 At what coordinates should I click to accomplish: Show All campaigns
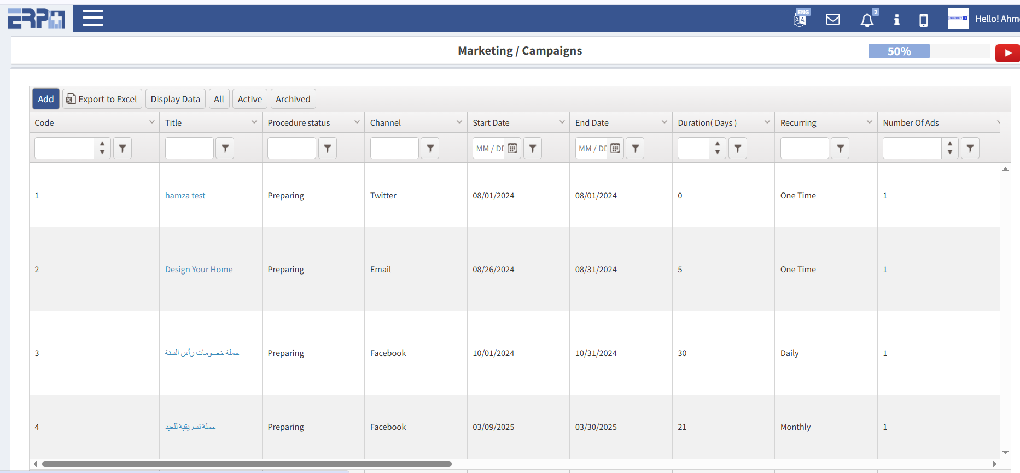pos(219,99)
